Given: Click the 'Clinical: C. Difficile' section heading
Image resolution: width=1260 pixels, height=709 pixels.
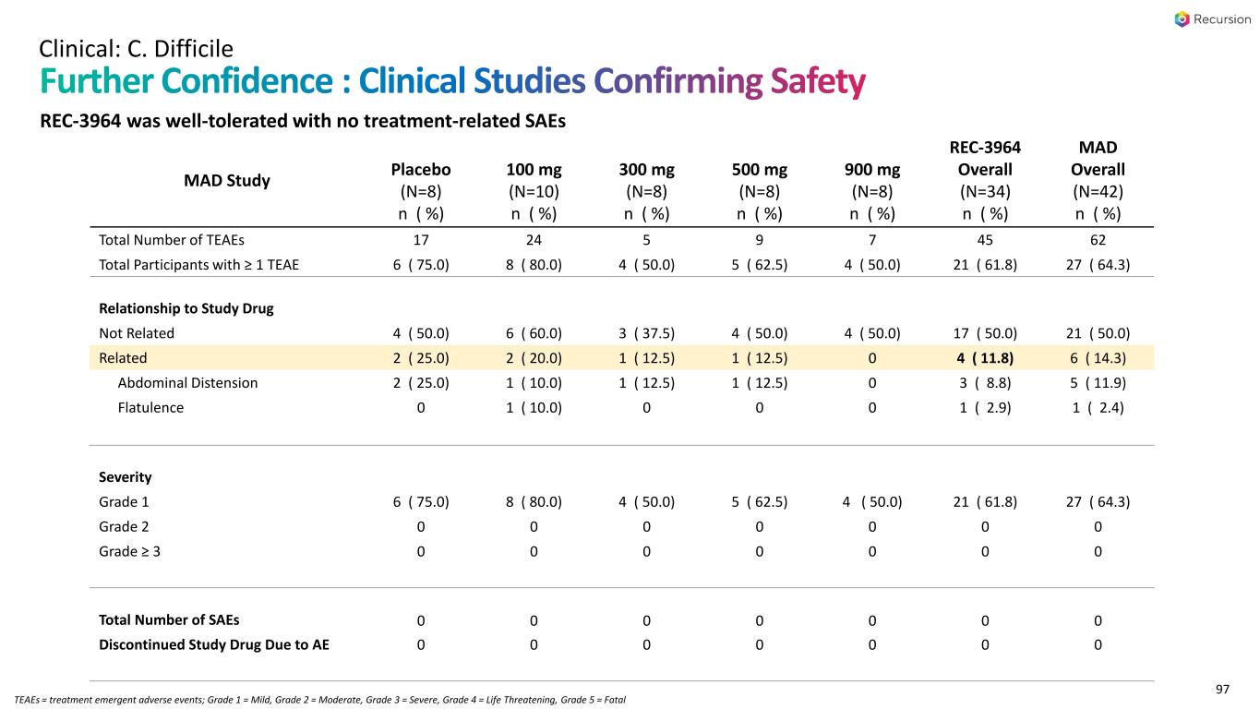Looking at the screenshot, I should pyautogui.click(x=136, y=47).
